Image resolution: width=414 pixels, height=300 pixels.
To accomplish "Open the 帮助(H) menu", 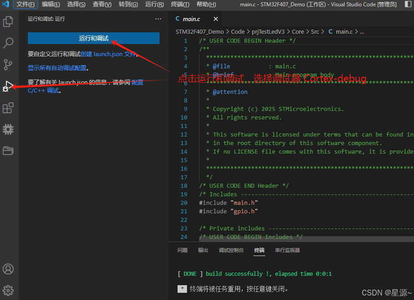I will pos(206,4).
